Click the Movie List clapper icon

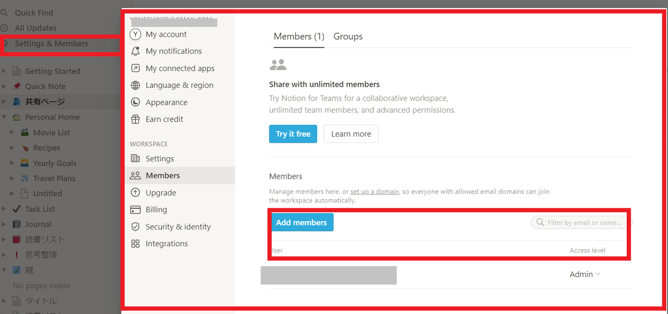coord(24,132)
